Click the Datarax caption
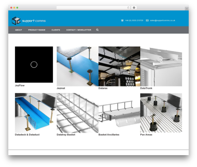This screenshot has height=167, width=197. tap(103, 88)
